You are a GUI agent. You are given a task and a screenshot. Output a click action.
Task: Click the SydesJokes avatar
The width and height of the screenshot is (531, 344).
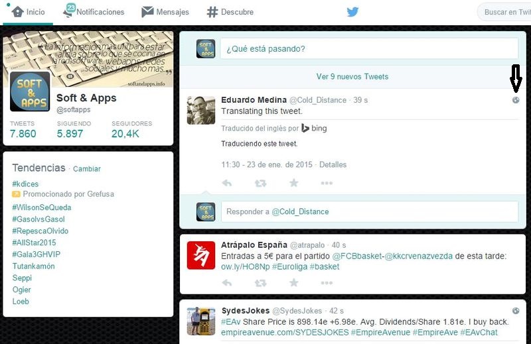(201, 321)
